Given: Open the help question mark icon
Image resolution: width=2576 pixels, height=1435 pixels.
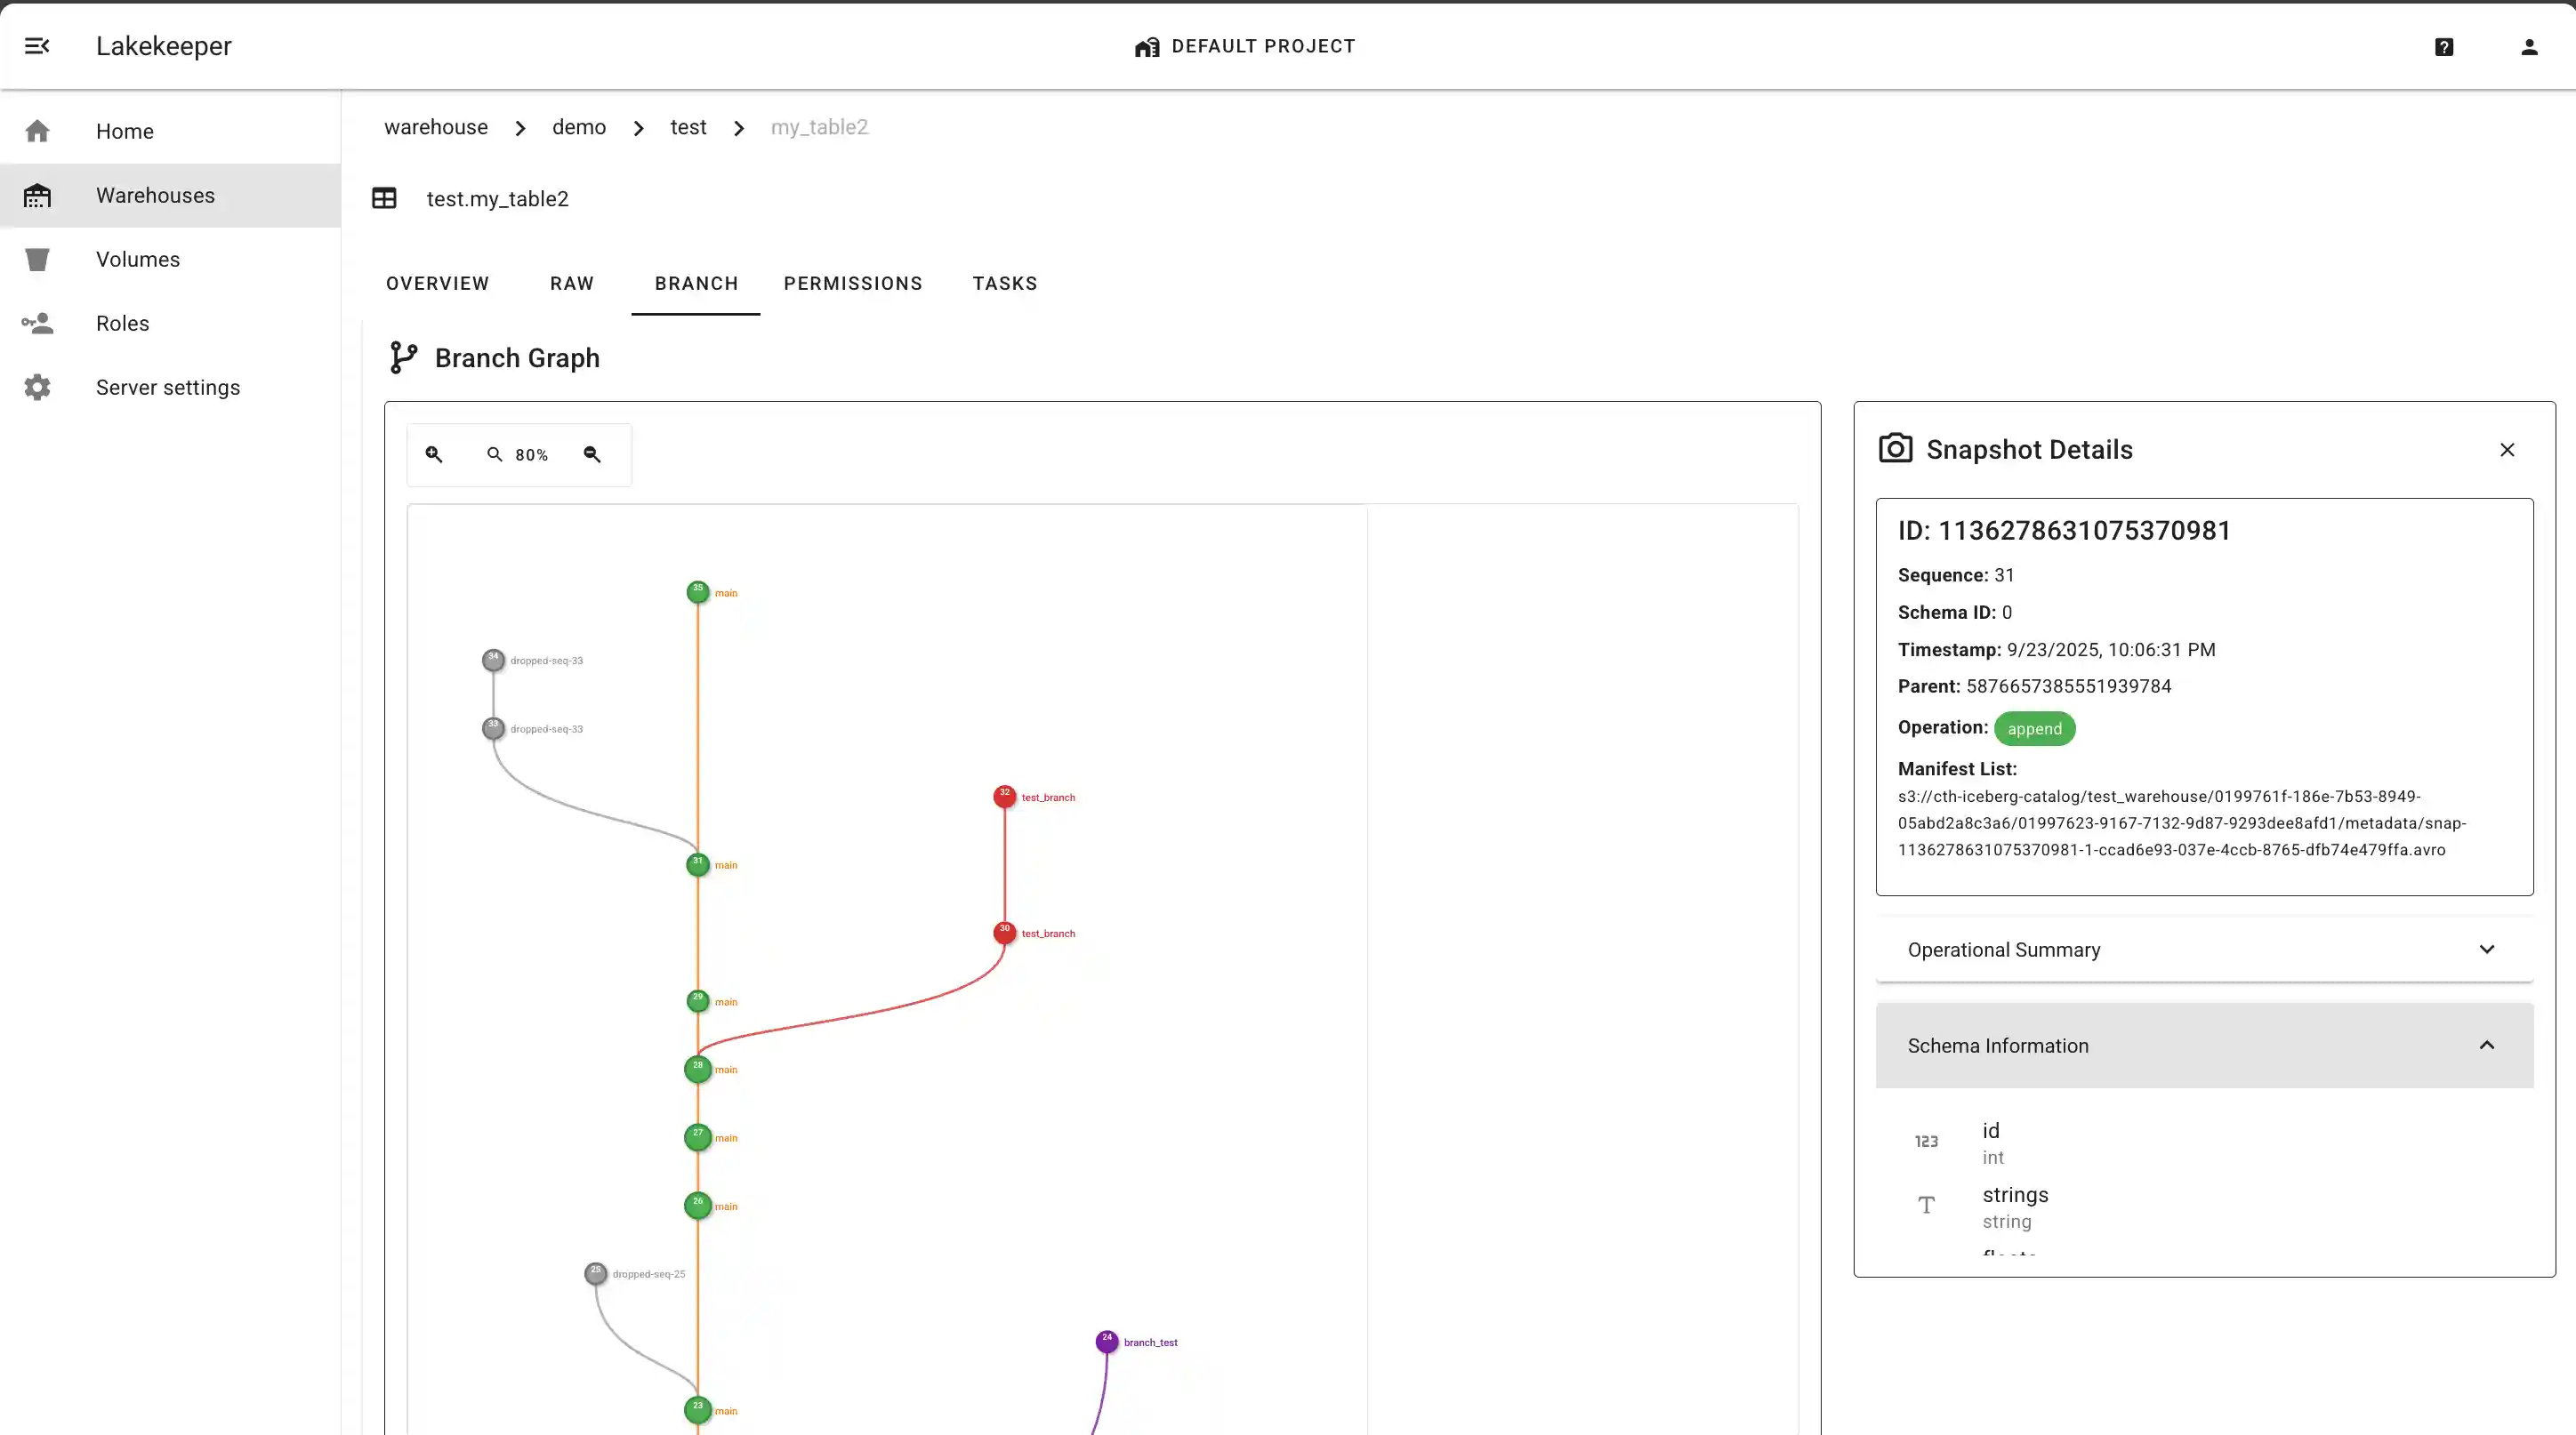Looking at the screenshot, I should coord(2444,47).
